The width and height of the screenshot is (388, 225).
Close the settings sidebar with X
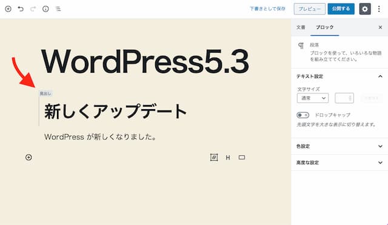380,27
